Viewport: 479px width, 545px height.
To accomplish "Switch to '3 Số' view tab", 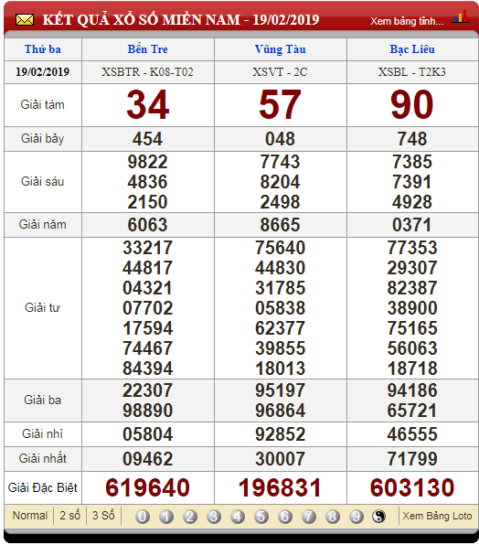I will click(x=103, y=515).
